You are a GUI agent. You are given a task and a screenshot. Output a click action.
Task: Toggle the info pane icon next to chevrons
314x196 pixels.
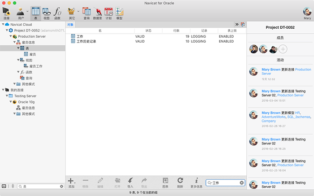pos(243,25)
